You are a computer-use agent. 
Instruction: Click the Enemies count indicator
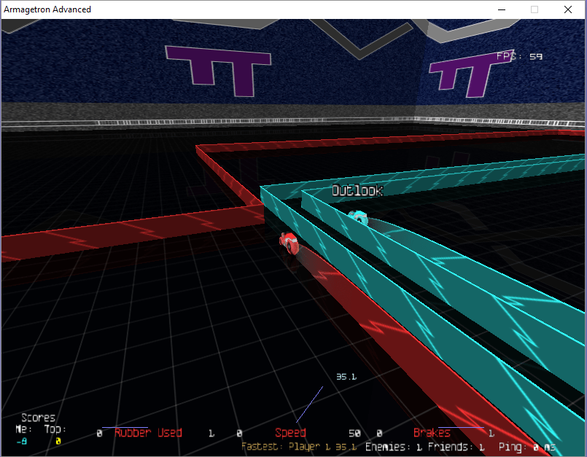point(394,446)
